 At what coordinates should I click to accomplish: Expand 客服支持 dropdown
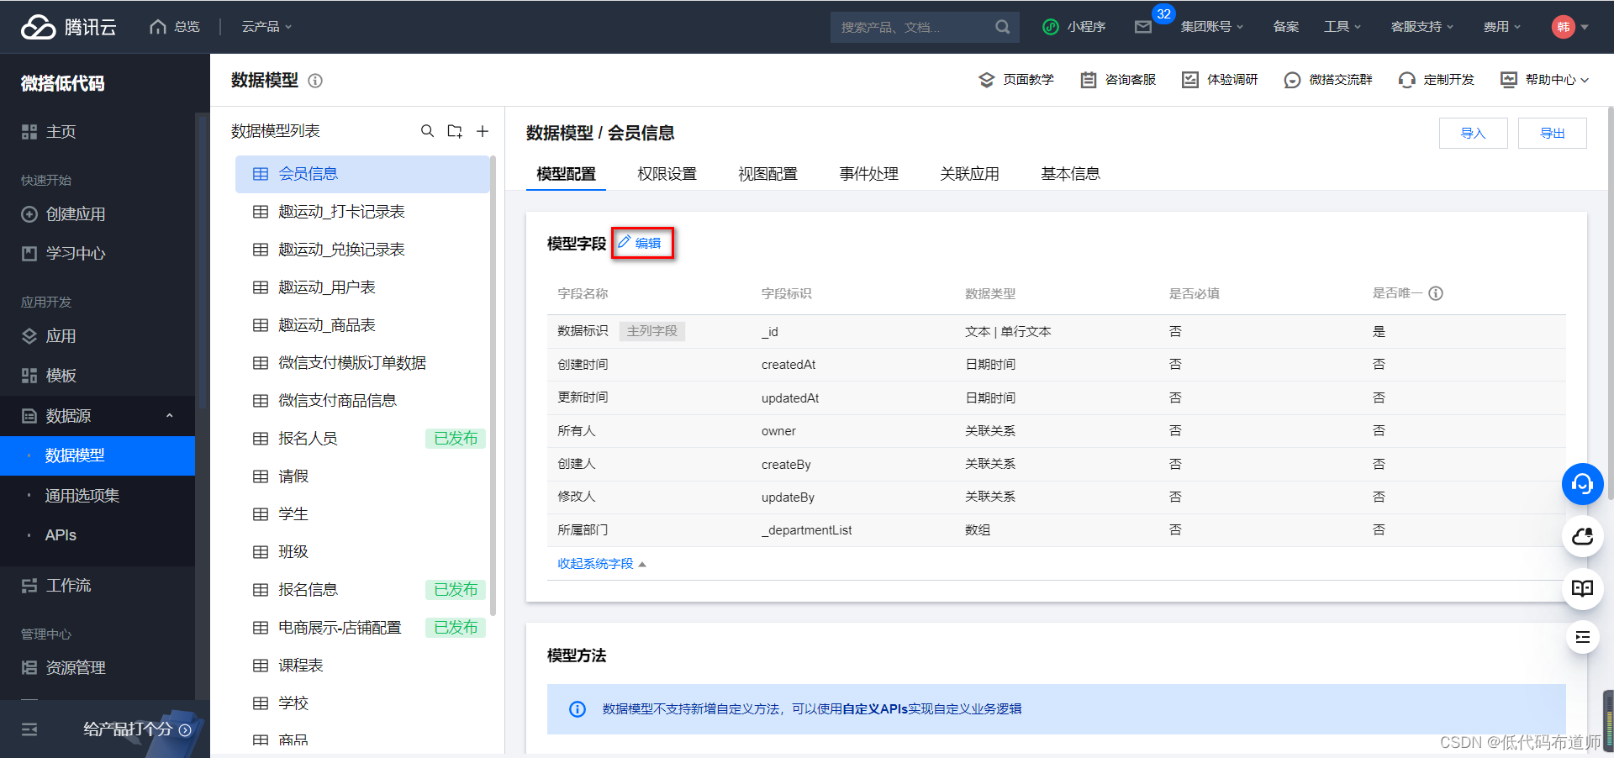[1421, 27]
